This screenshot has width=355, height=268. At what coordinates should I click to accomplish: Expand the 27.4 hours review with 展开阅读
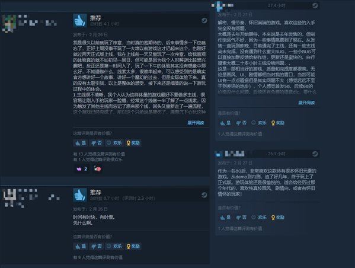tap(306, 103)
